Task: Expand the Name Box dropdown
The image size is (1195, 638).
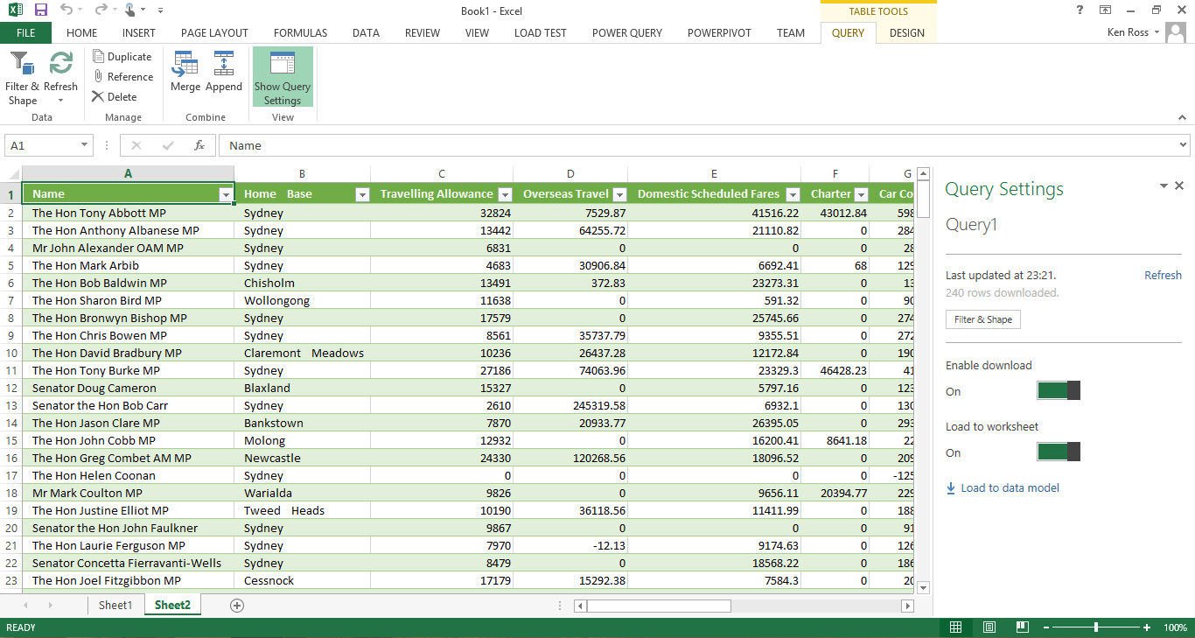Action: 85,145
